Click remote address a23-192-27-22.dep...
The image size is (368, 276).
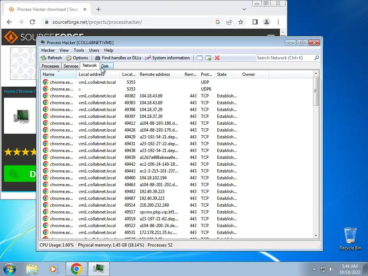pos(159,144)
